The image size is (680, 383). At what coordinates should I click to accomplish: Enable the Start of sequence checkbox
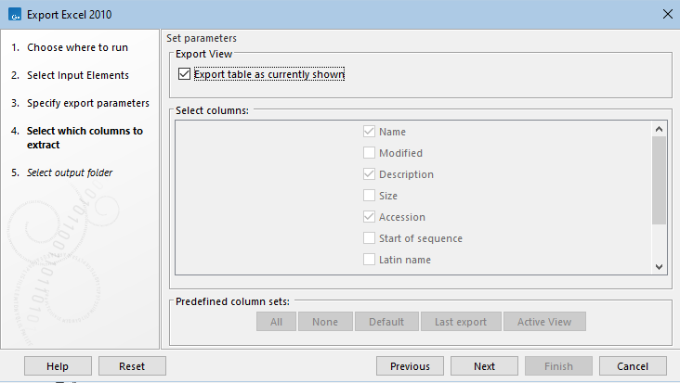[370, 238]
